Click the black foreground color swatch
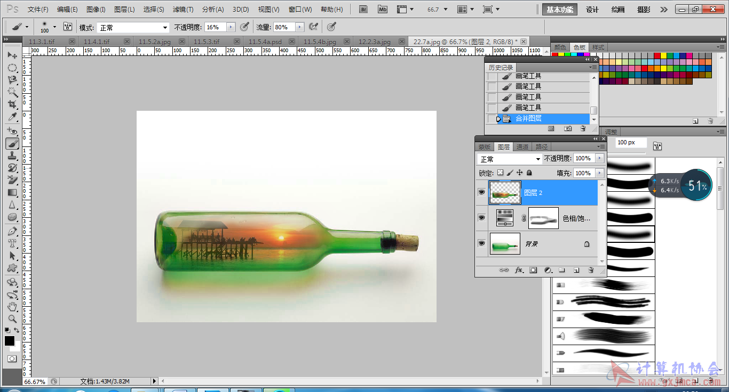 click(x=10, y=341)
